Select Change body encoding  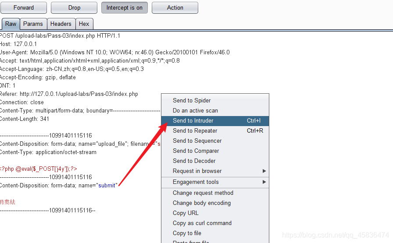(215, 203)
